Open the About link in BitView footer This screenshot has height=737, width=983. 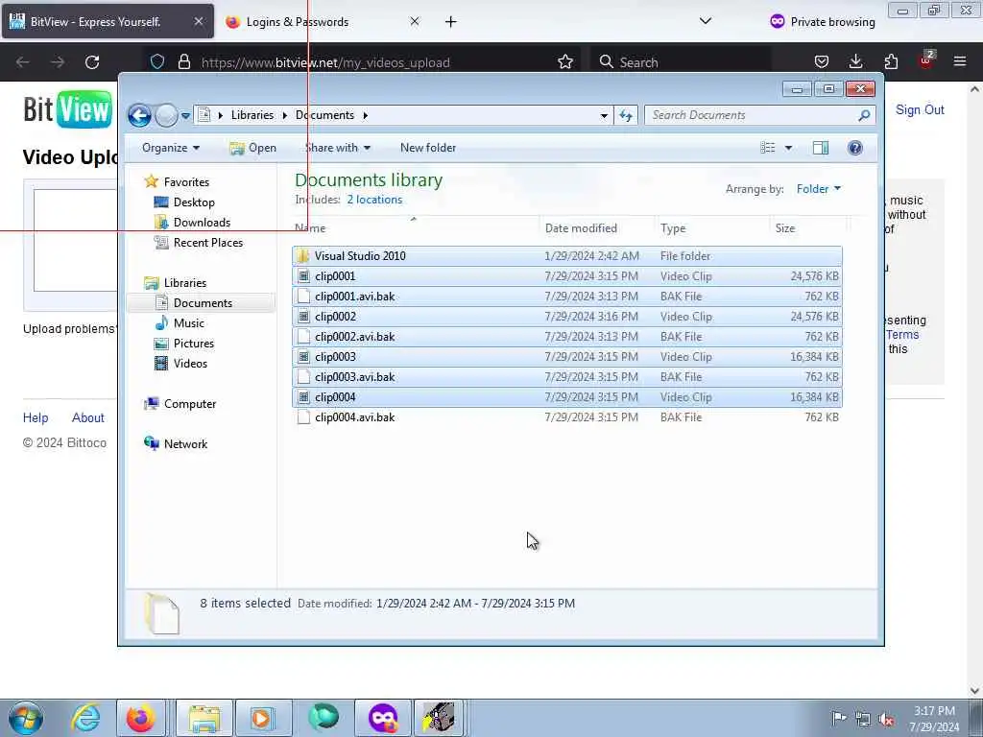tap(87, 418)
